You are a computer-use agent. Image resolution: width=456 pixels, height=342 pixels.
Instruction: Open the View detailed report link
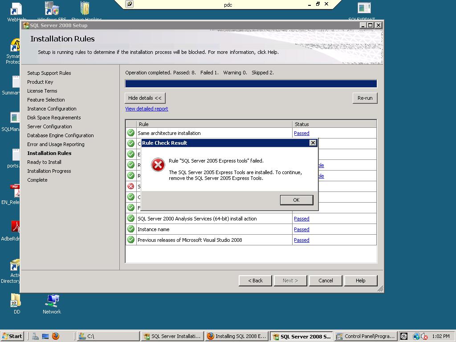[147, 109]
